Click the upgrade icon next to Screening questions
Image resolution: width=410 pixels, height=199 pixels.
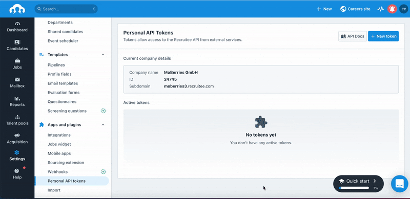pyautogui.click(x=104, y=110)
